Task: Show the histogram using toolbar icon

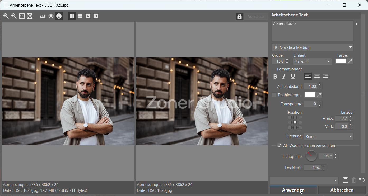Action: click(x=43, y=16)
